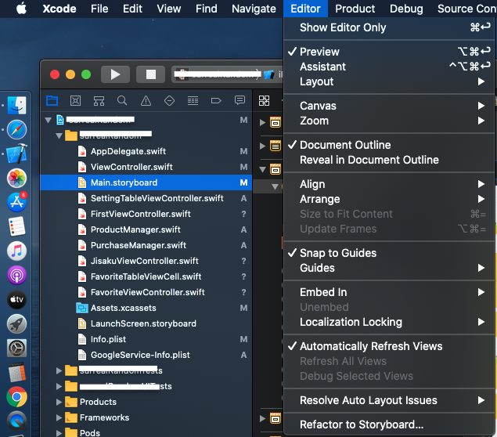Open Finder from the Dock

(x=16, y=106)
